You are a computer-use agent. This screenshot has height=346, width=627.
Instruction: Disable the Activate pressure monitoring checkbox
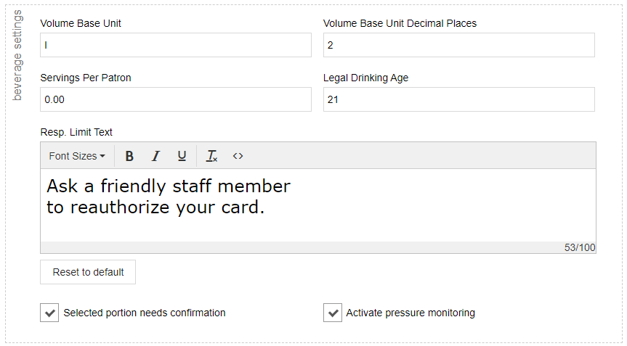pos(333,313)
